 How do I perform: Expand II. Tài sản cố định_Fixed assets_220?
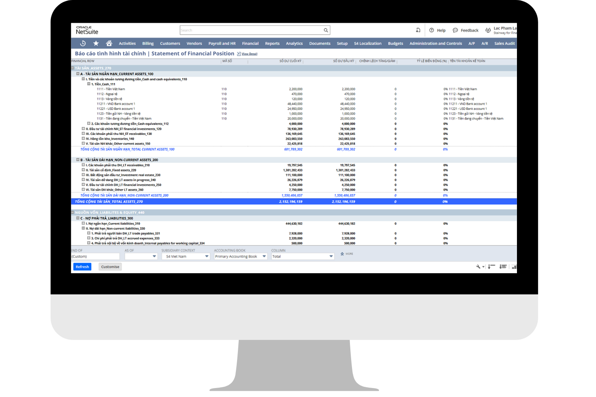(83, 170)
